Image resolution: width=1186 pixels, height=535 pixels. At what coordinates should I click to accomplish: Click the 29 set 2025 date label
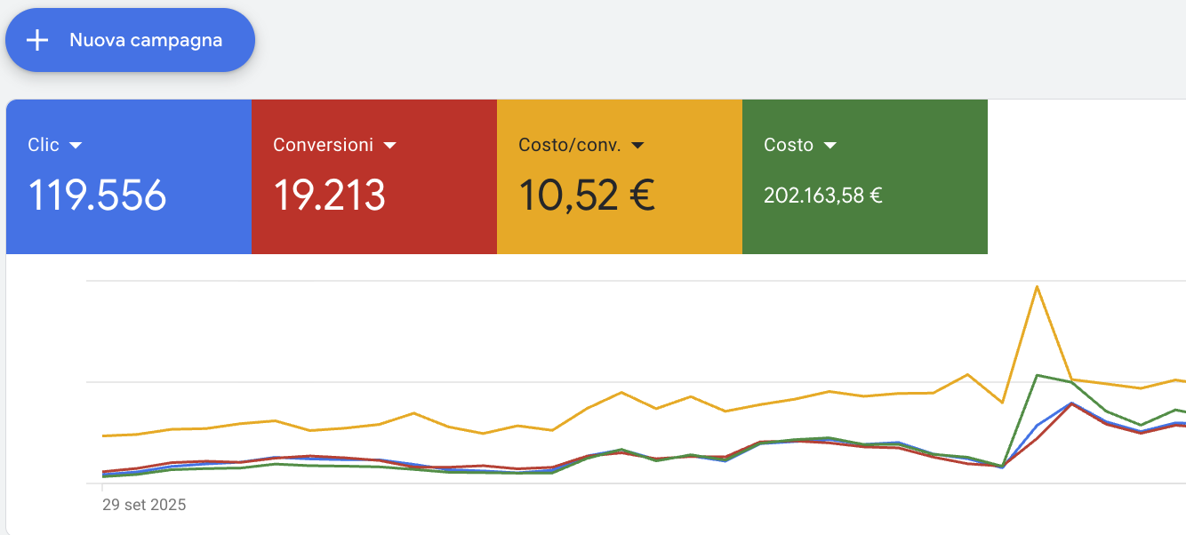144,505
